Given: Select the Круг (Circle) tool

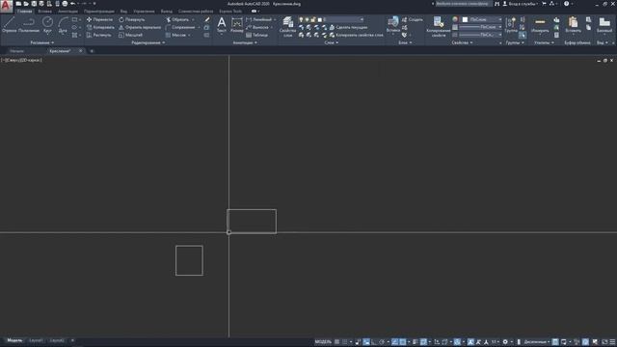Looking at the screenshot, I should (x=47, y=25).
